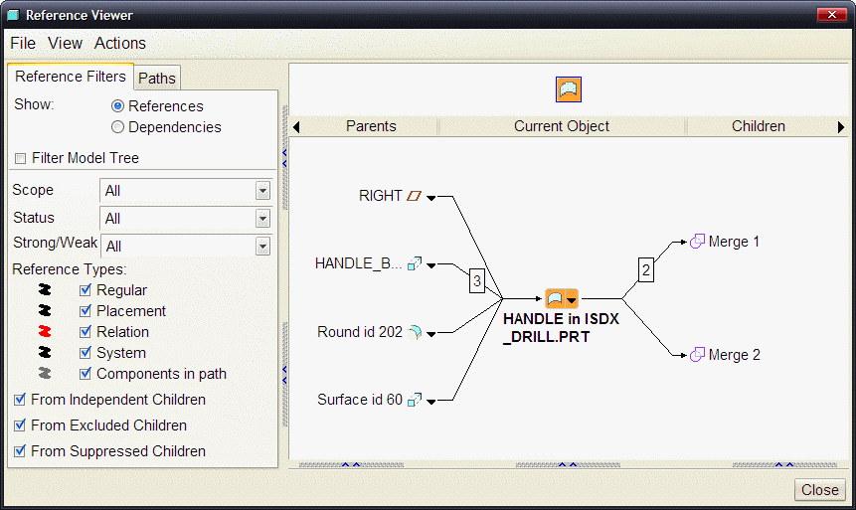Viewport: 856px width, 510px height.
Task: Click the orange style icon above Current Object
Action: pos(569,89)
